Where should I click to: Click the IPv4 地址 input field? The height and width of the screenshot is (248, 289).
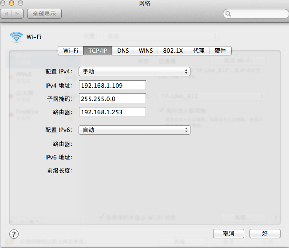click(x=112, y=85)
